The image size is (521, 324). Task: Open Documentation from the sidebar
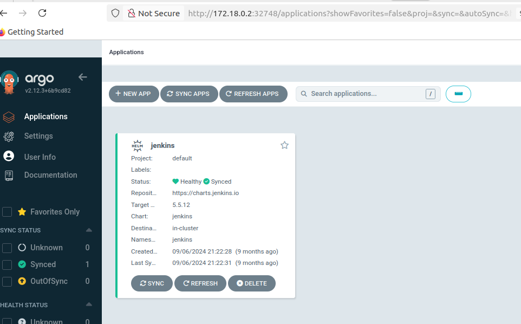[50, 175]
